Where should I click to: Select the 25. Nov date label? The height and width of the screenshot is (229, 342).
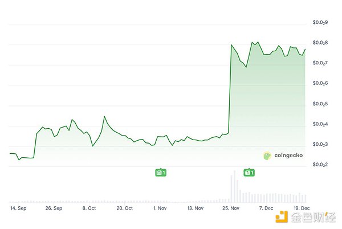pyautogui.click(x=231, y=208)
